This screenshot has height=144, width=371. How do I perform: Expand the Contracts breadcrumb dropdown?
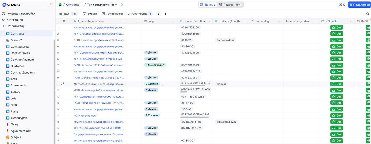81,5
